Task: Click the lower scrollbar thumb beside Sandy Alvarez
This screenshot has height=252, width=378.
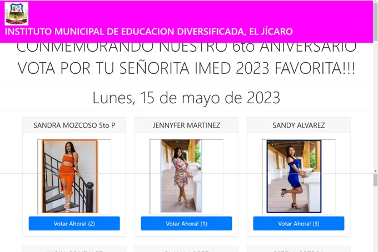Action: click(x=376, y=180)
